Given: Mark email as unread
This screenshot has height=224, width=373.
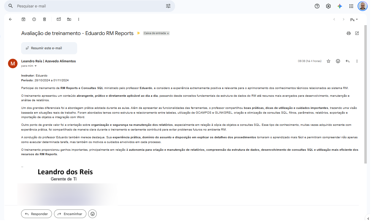Looking at the screenshot, I should point(59,19).
